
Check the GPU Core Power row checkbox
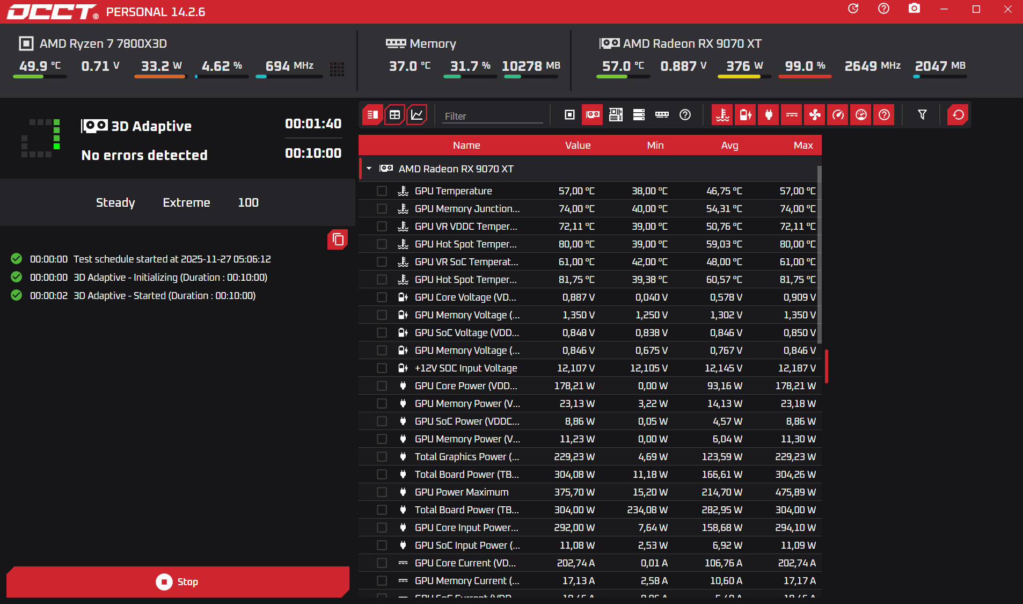(x=382, y=386)
